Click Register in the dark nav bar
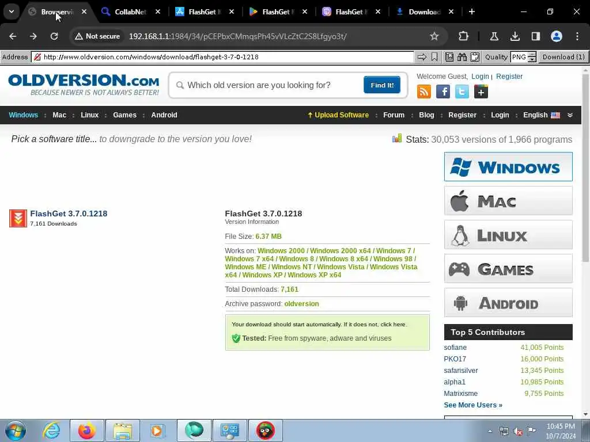 [x=462, y=115]
